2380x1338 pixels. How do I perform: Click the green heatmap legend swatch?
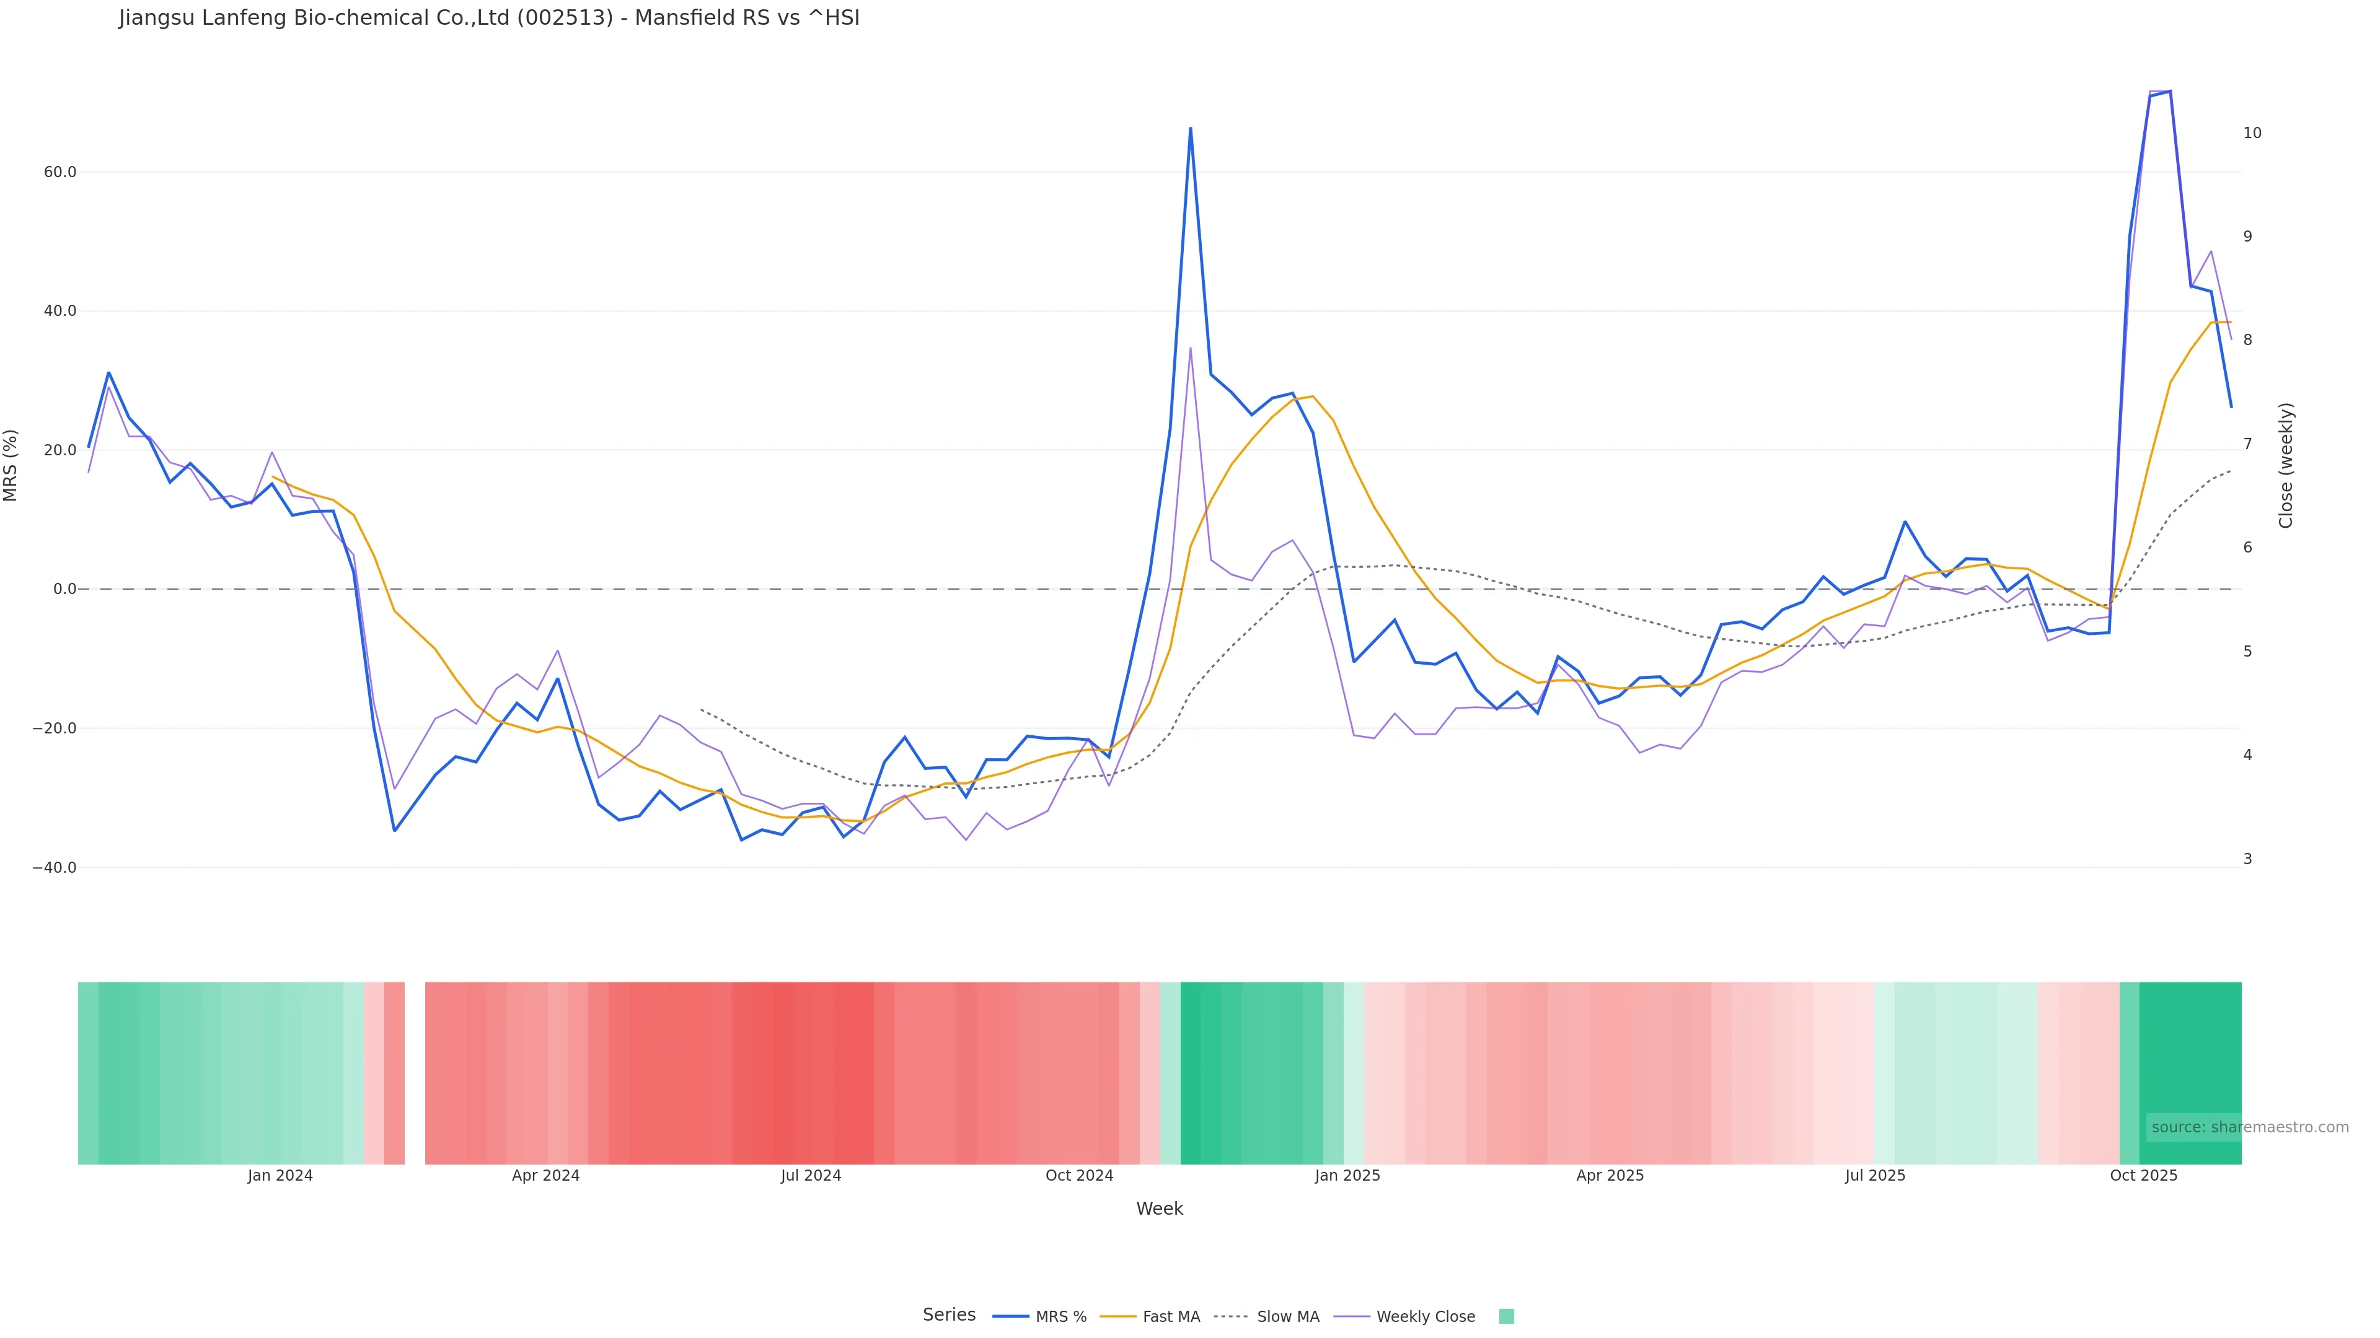[x=1506, y=1317]
